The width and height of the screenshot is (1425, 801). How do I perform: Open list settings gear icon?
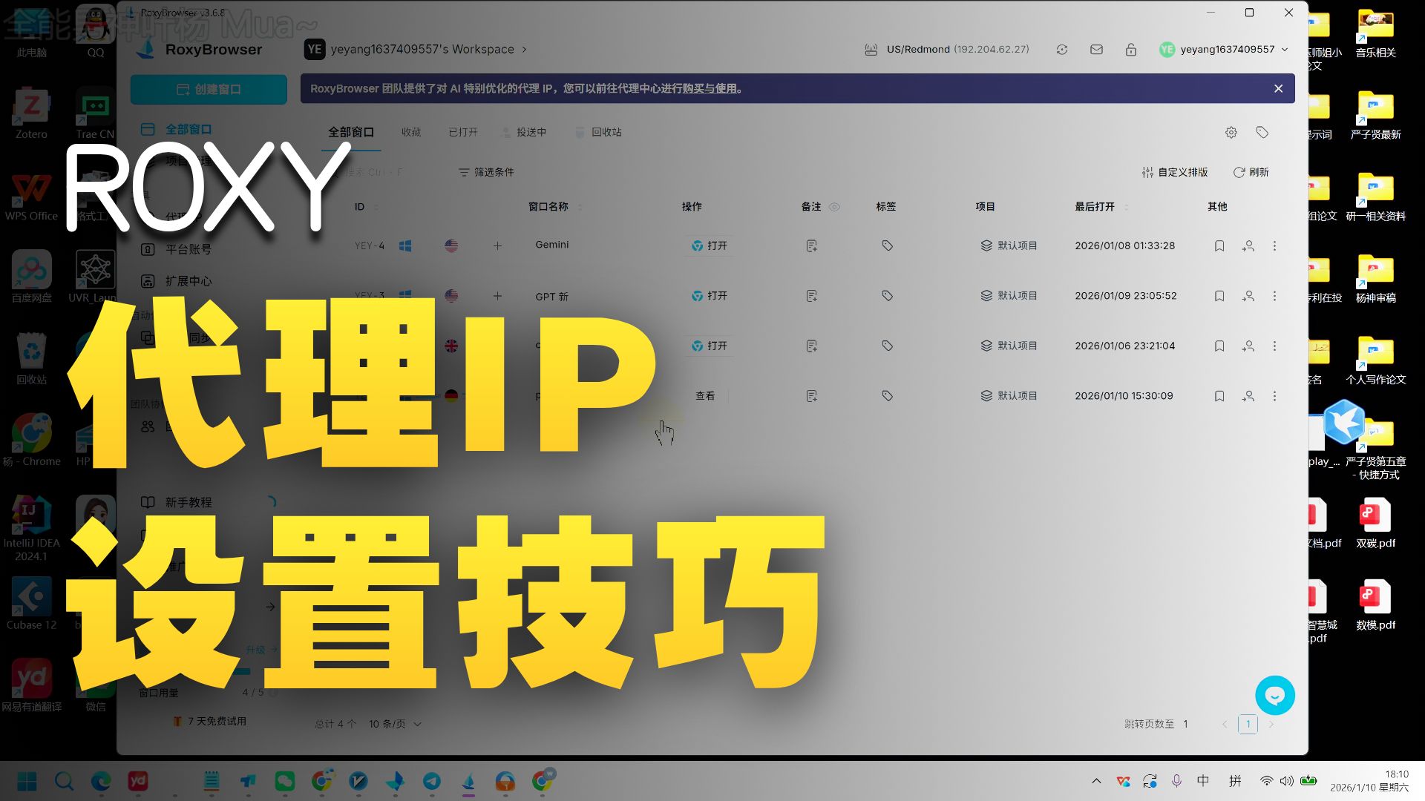coord(1231,132)
